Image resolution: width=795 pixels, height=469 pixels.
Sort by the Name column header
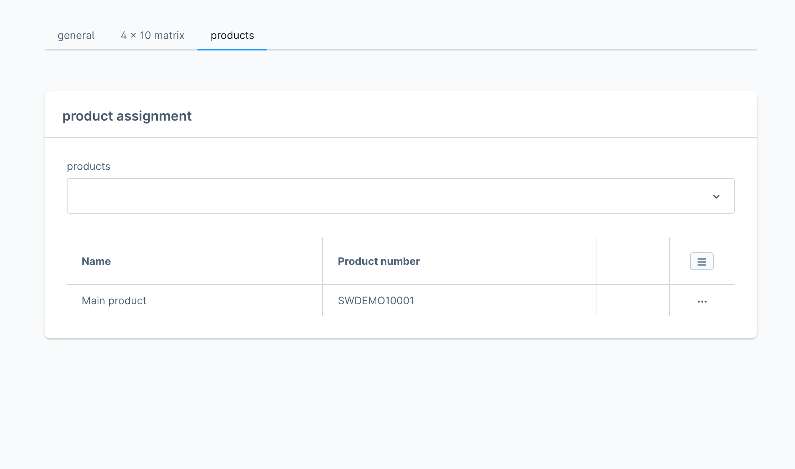[x=96, y=262]
